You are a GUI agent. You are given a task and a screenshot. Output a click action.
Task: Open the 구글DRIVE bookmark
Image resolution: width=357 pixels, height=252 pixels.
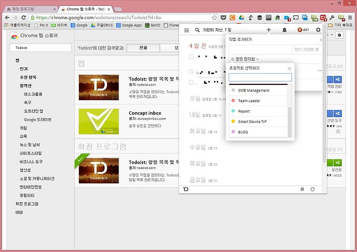coord(102,25)
